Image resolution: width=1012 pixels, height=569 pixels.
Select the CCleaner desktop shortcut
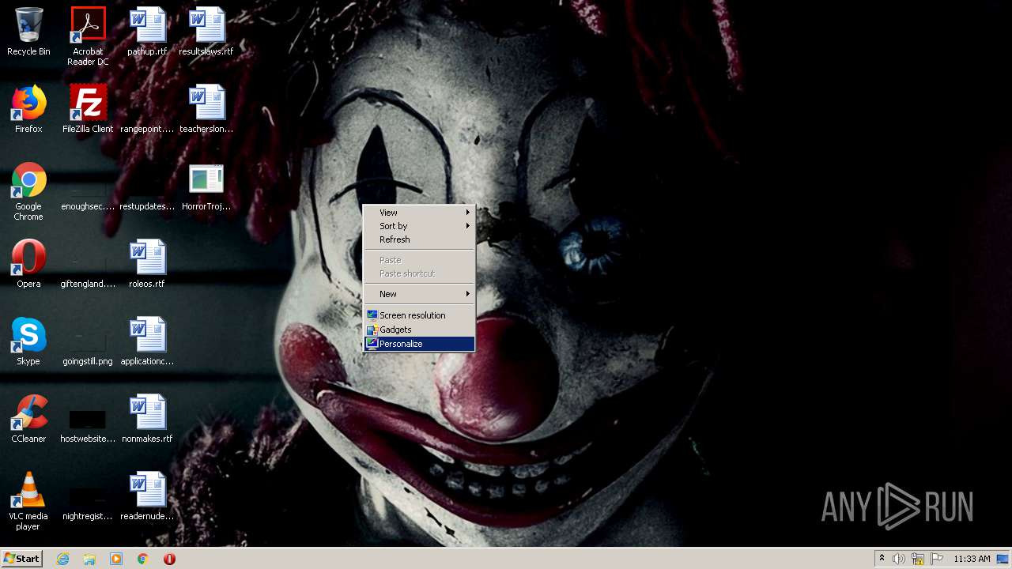point(28,419)
